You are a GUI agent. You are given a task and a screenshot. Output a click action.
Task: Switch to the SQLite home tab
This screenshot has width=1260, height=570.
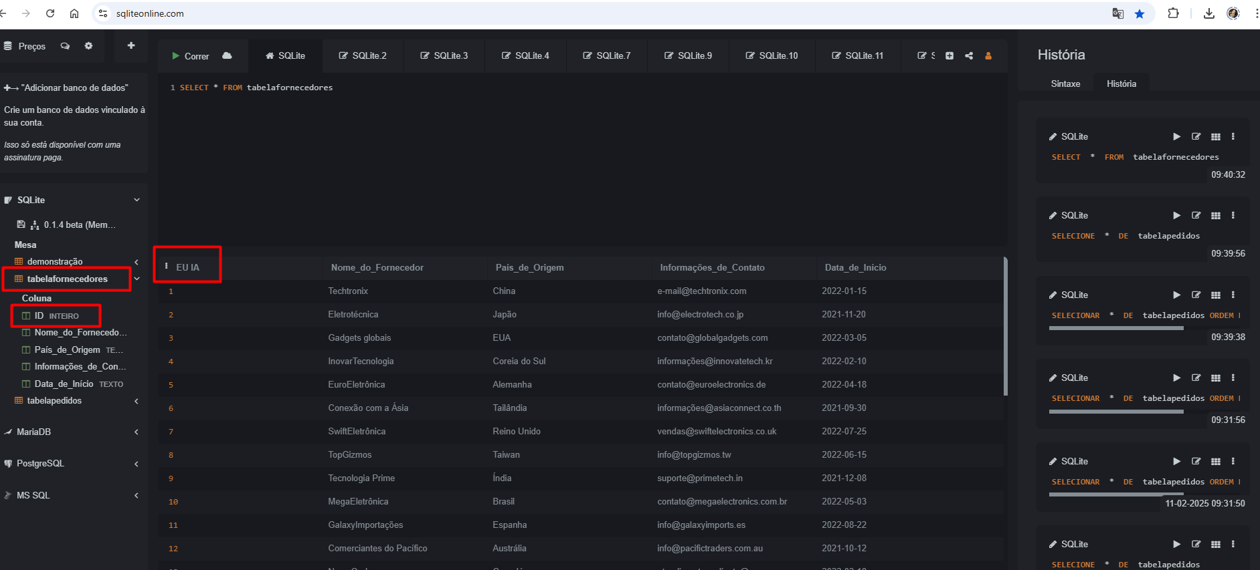pos(286,55)
